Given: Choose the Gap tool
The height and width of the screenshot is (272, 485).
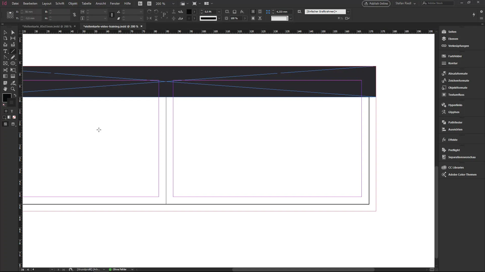Looking at the screenshot, I should coord(13,38).
